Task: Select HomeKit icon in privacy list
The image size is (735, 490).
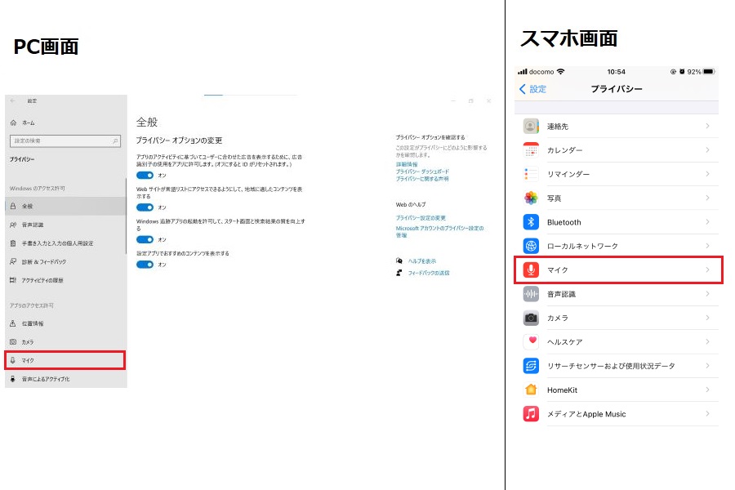Action: [532, 390]
